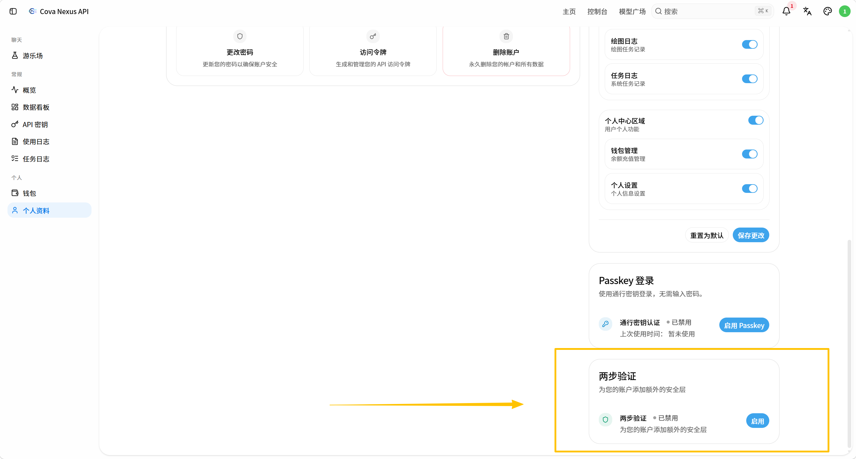The width and height of the screenshot is (856, 459).
Task: Click the 用户个人功能 description
Action: coord(622,129)
